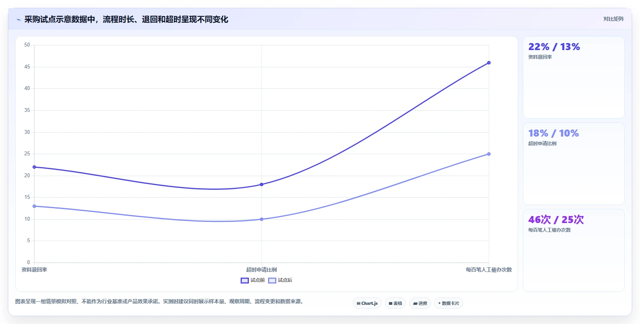Click the 试点后 point at 资料退回率
The image size is (640, 324).
(x=34, y=206)
